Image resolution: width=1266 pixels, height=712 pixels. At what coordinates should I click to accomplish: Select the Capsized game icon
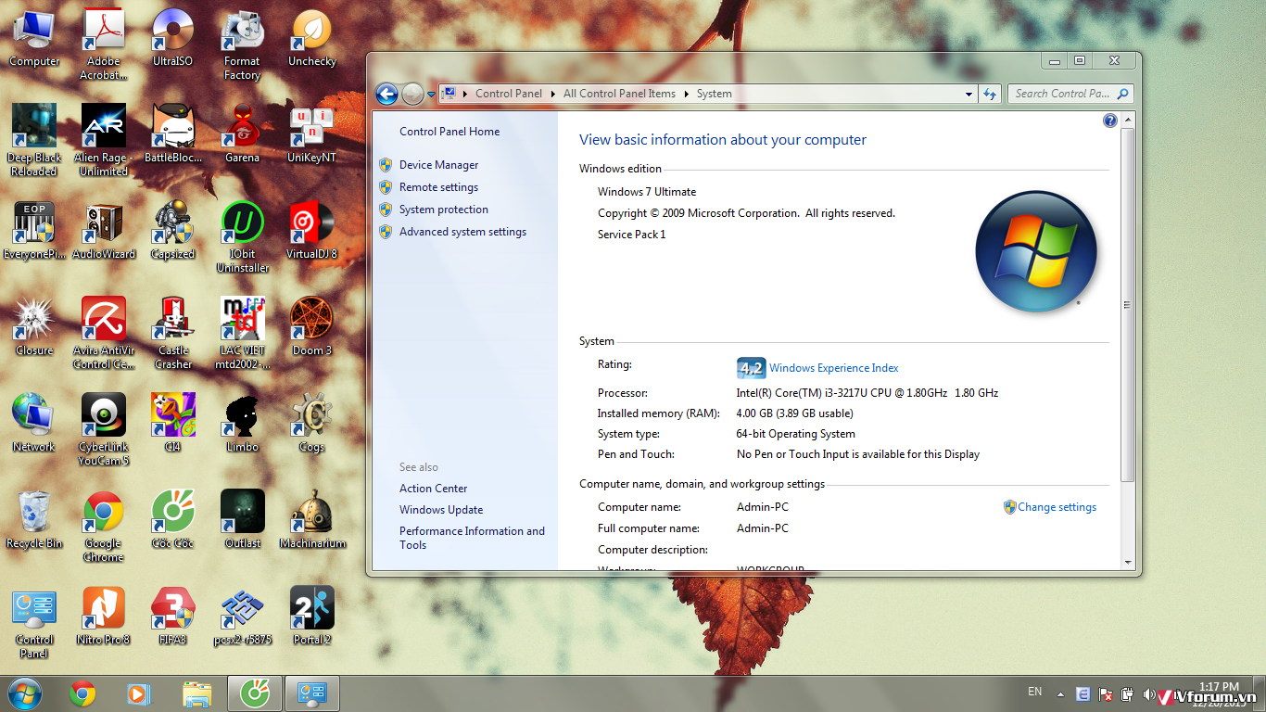pos(173,230)
